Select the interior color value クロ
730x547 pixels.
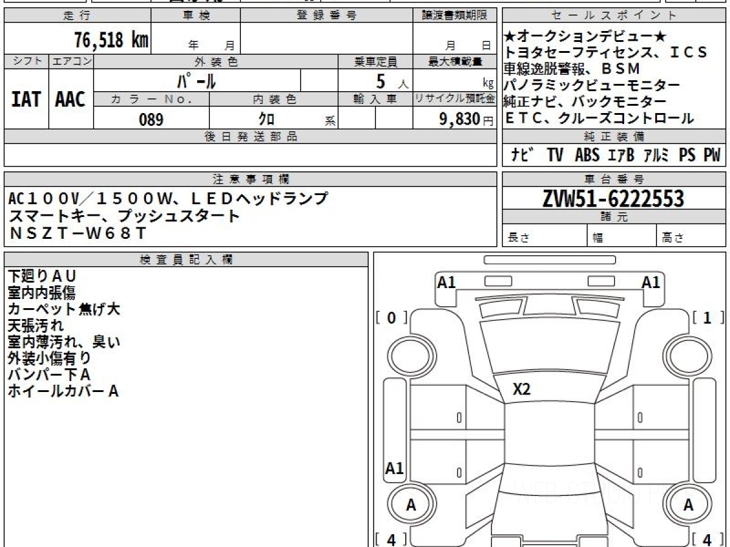tap(266, 119)
